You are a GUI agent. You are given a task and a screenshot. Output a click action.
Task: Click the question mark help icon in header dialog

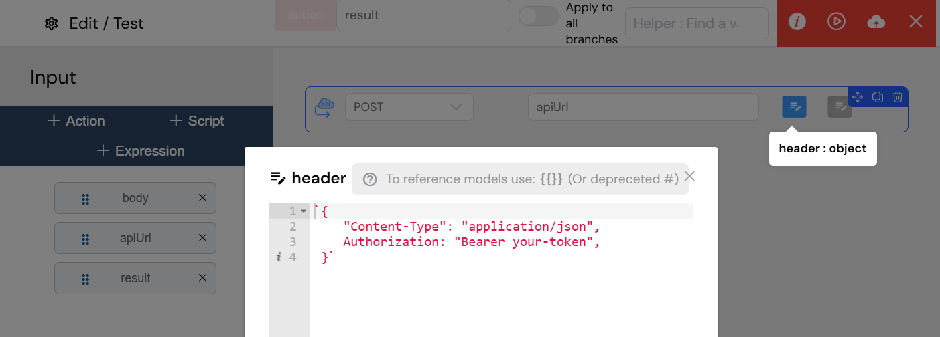tap(370, 179)
